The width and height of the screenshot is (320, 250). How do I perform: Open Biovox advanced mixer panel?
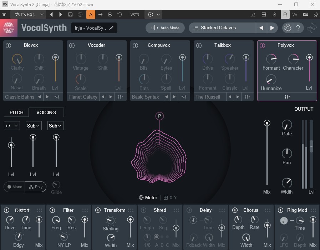(x=57, y=97)
